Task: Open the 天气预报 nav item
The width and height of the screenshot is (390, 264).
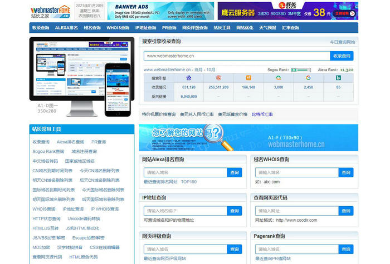Action: (x=267, y=28)
